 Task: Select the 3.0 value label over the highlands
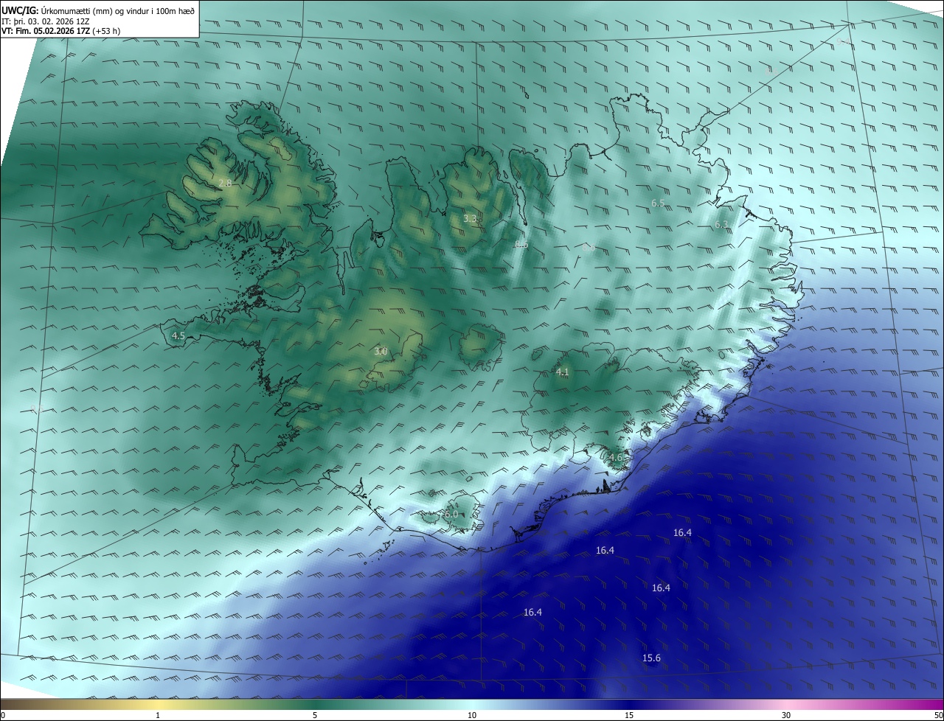(x=381, y=352)
